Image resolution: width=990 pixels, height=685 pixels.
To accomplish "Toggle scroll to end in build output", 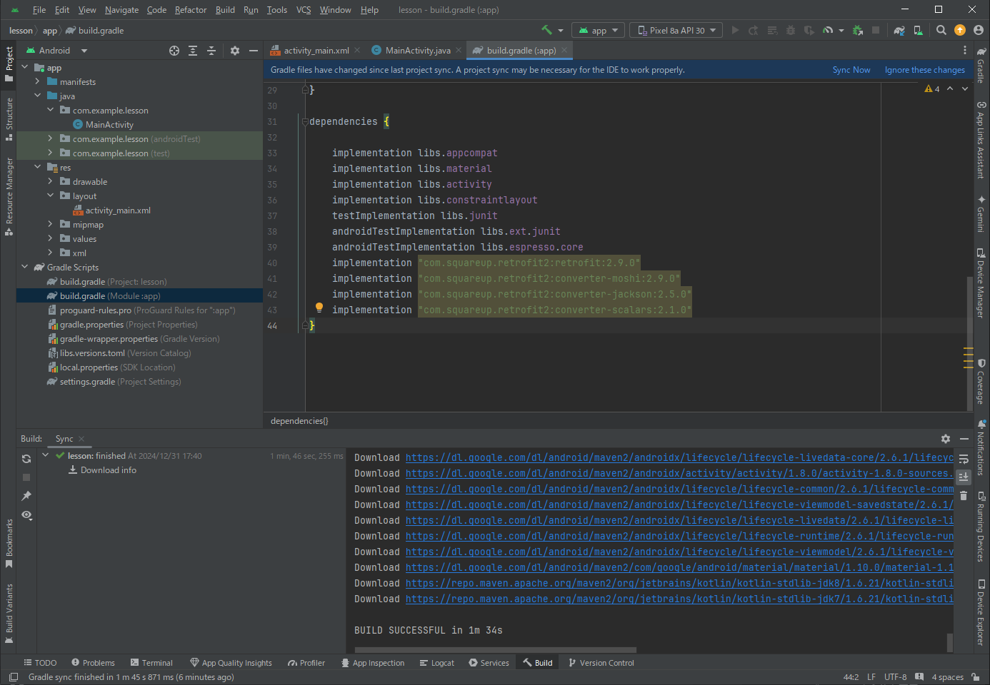I will pyautogui.click(x=964, y=477).
